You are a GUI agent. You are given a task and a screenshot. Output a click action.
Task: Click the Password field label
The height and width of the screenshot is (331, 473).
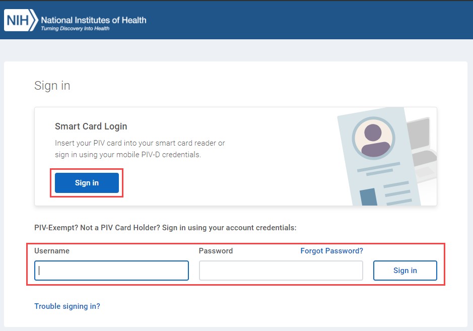(x=216, y=251)
